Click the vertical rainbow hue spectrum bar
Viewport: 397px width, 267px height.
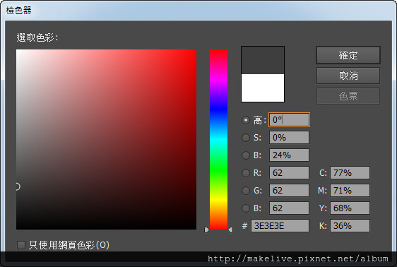[218, 139]
